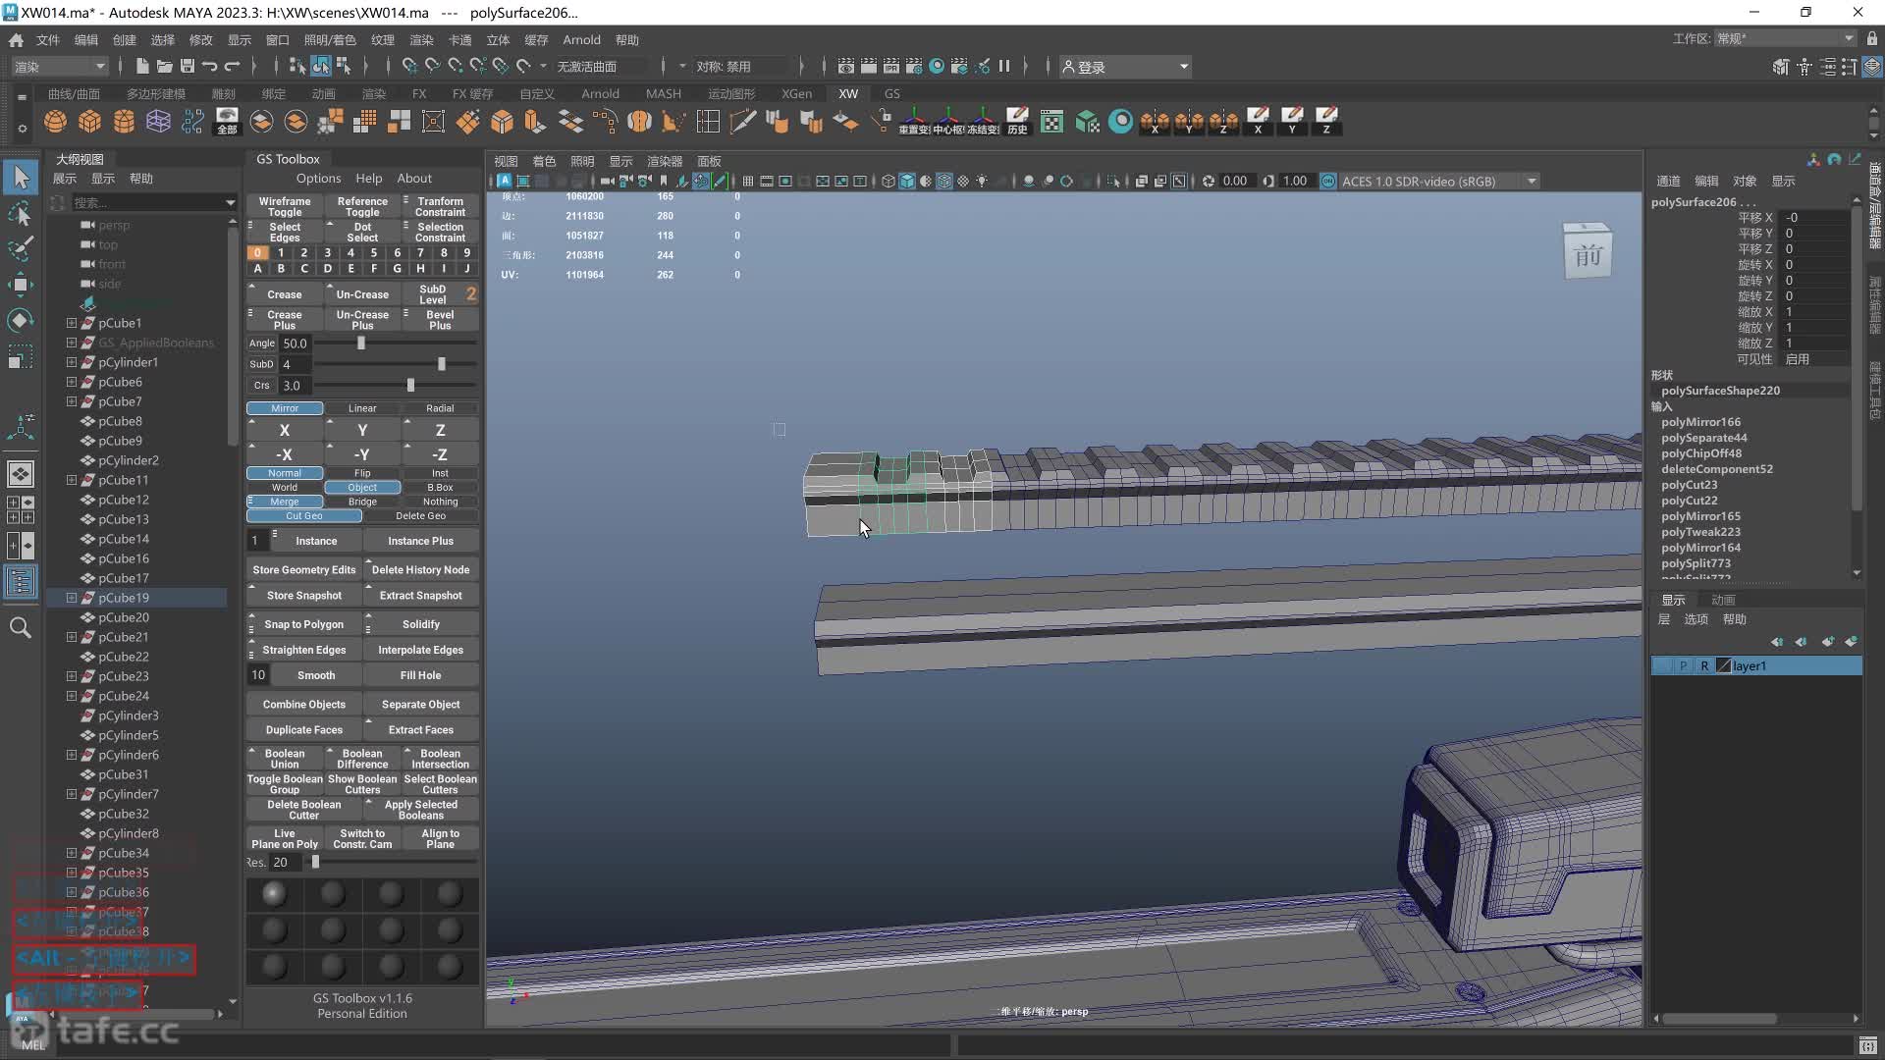
Task: Click the polygon cube shelf icon
Action: tap(90, 121)
